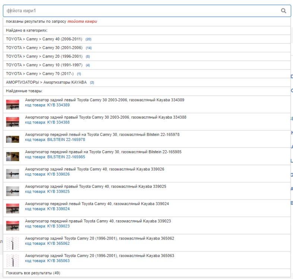Viewport: 293px width, 279px height.
Task: Click the thumbnail for Bilstein 22-165985
Action: coord(13,156)
